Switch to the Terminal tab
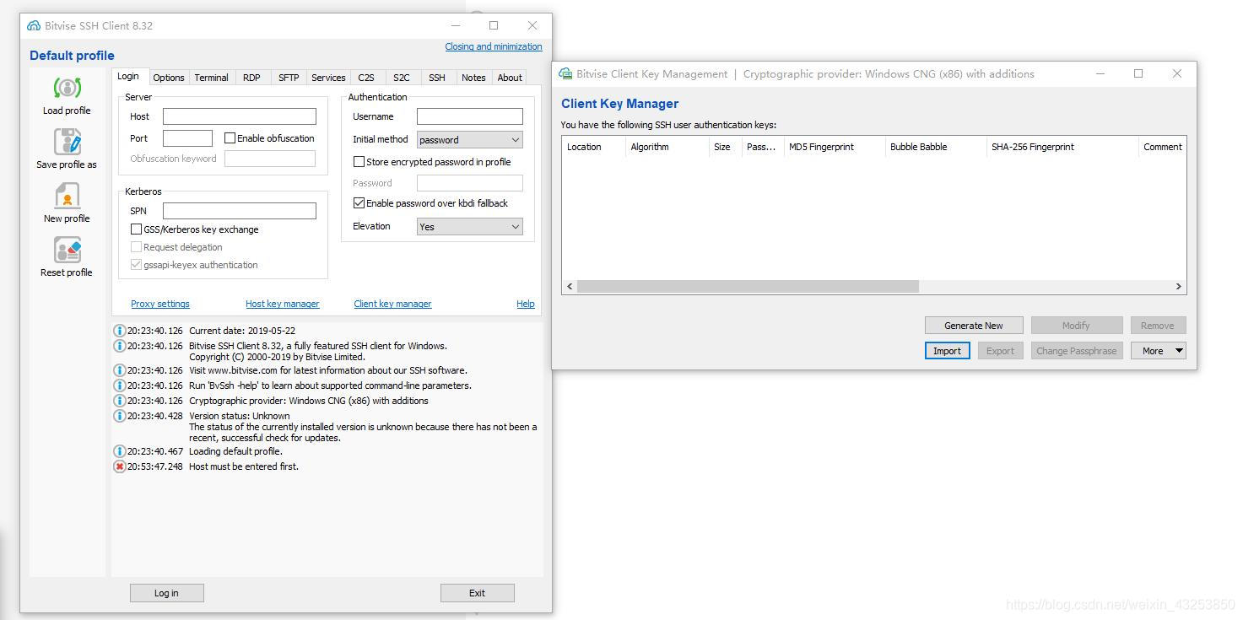The height and width of the screenshot is (620, 1243). click(211, 78)
